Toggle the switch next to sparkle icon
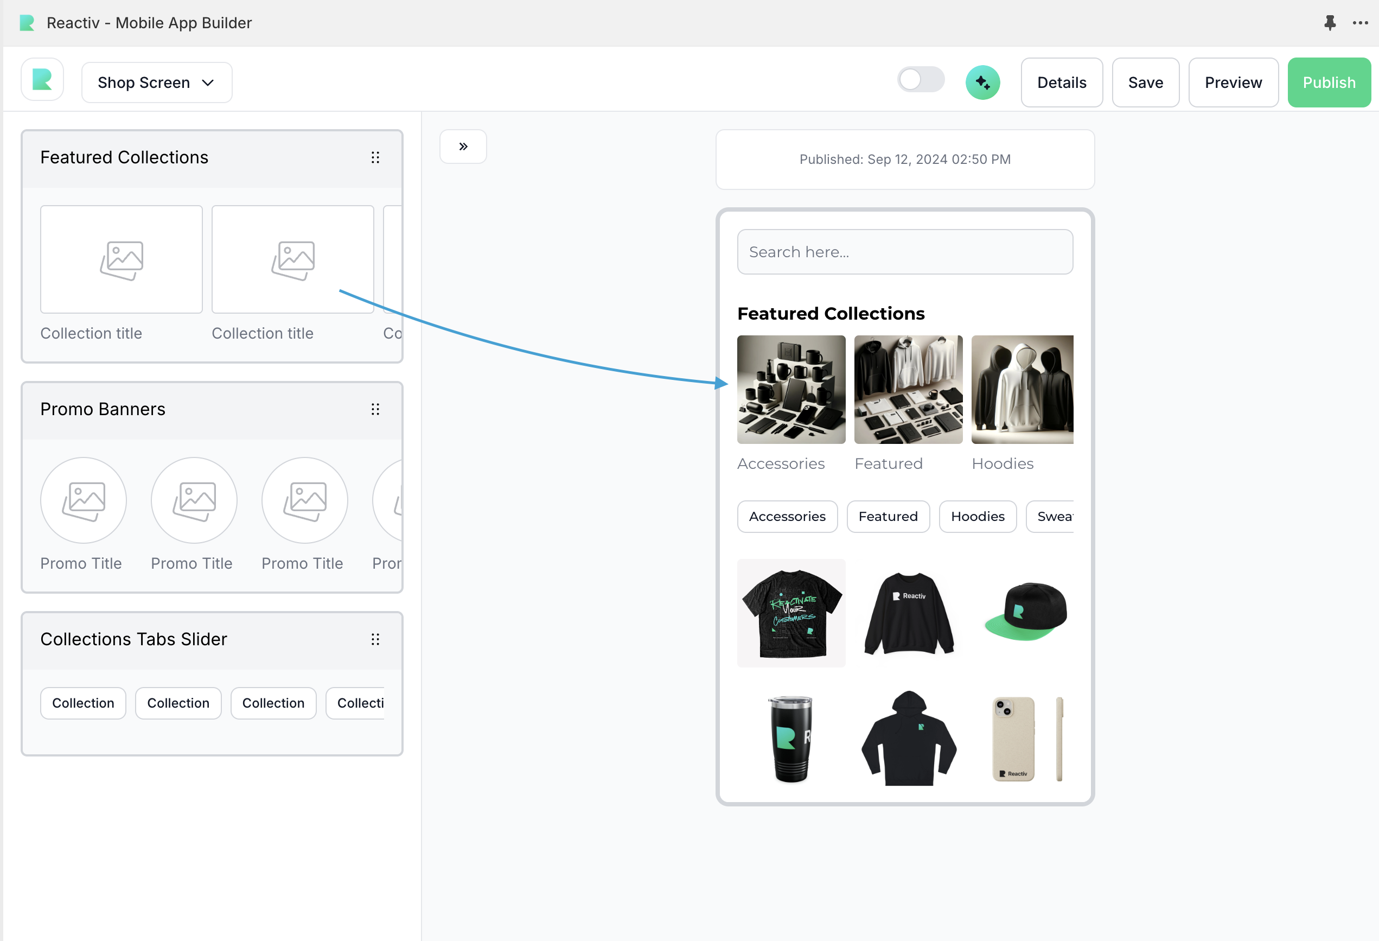The height and width of the screenshot is (941, 1379). click(x=920, y=80)
